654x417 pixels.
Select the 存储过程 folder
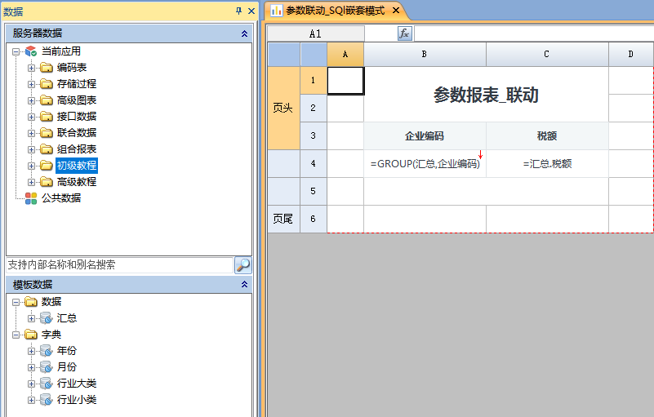click(76, 84)
